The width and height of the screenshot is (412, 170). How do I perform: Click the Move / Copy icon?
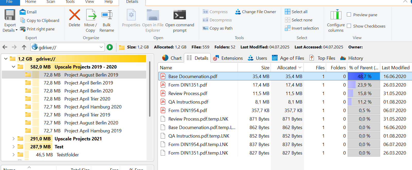point(91,15)
